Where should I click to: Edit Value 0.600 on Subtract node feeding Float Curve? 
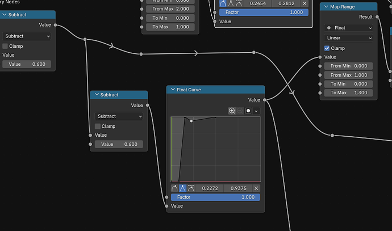[119, 144]
